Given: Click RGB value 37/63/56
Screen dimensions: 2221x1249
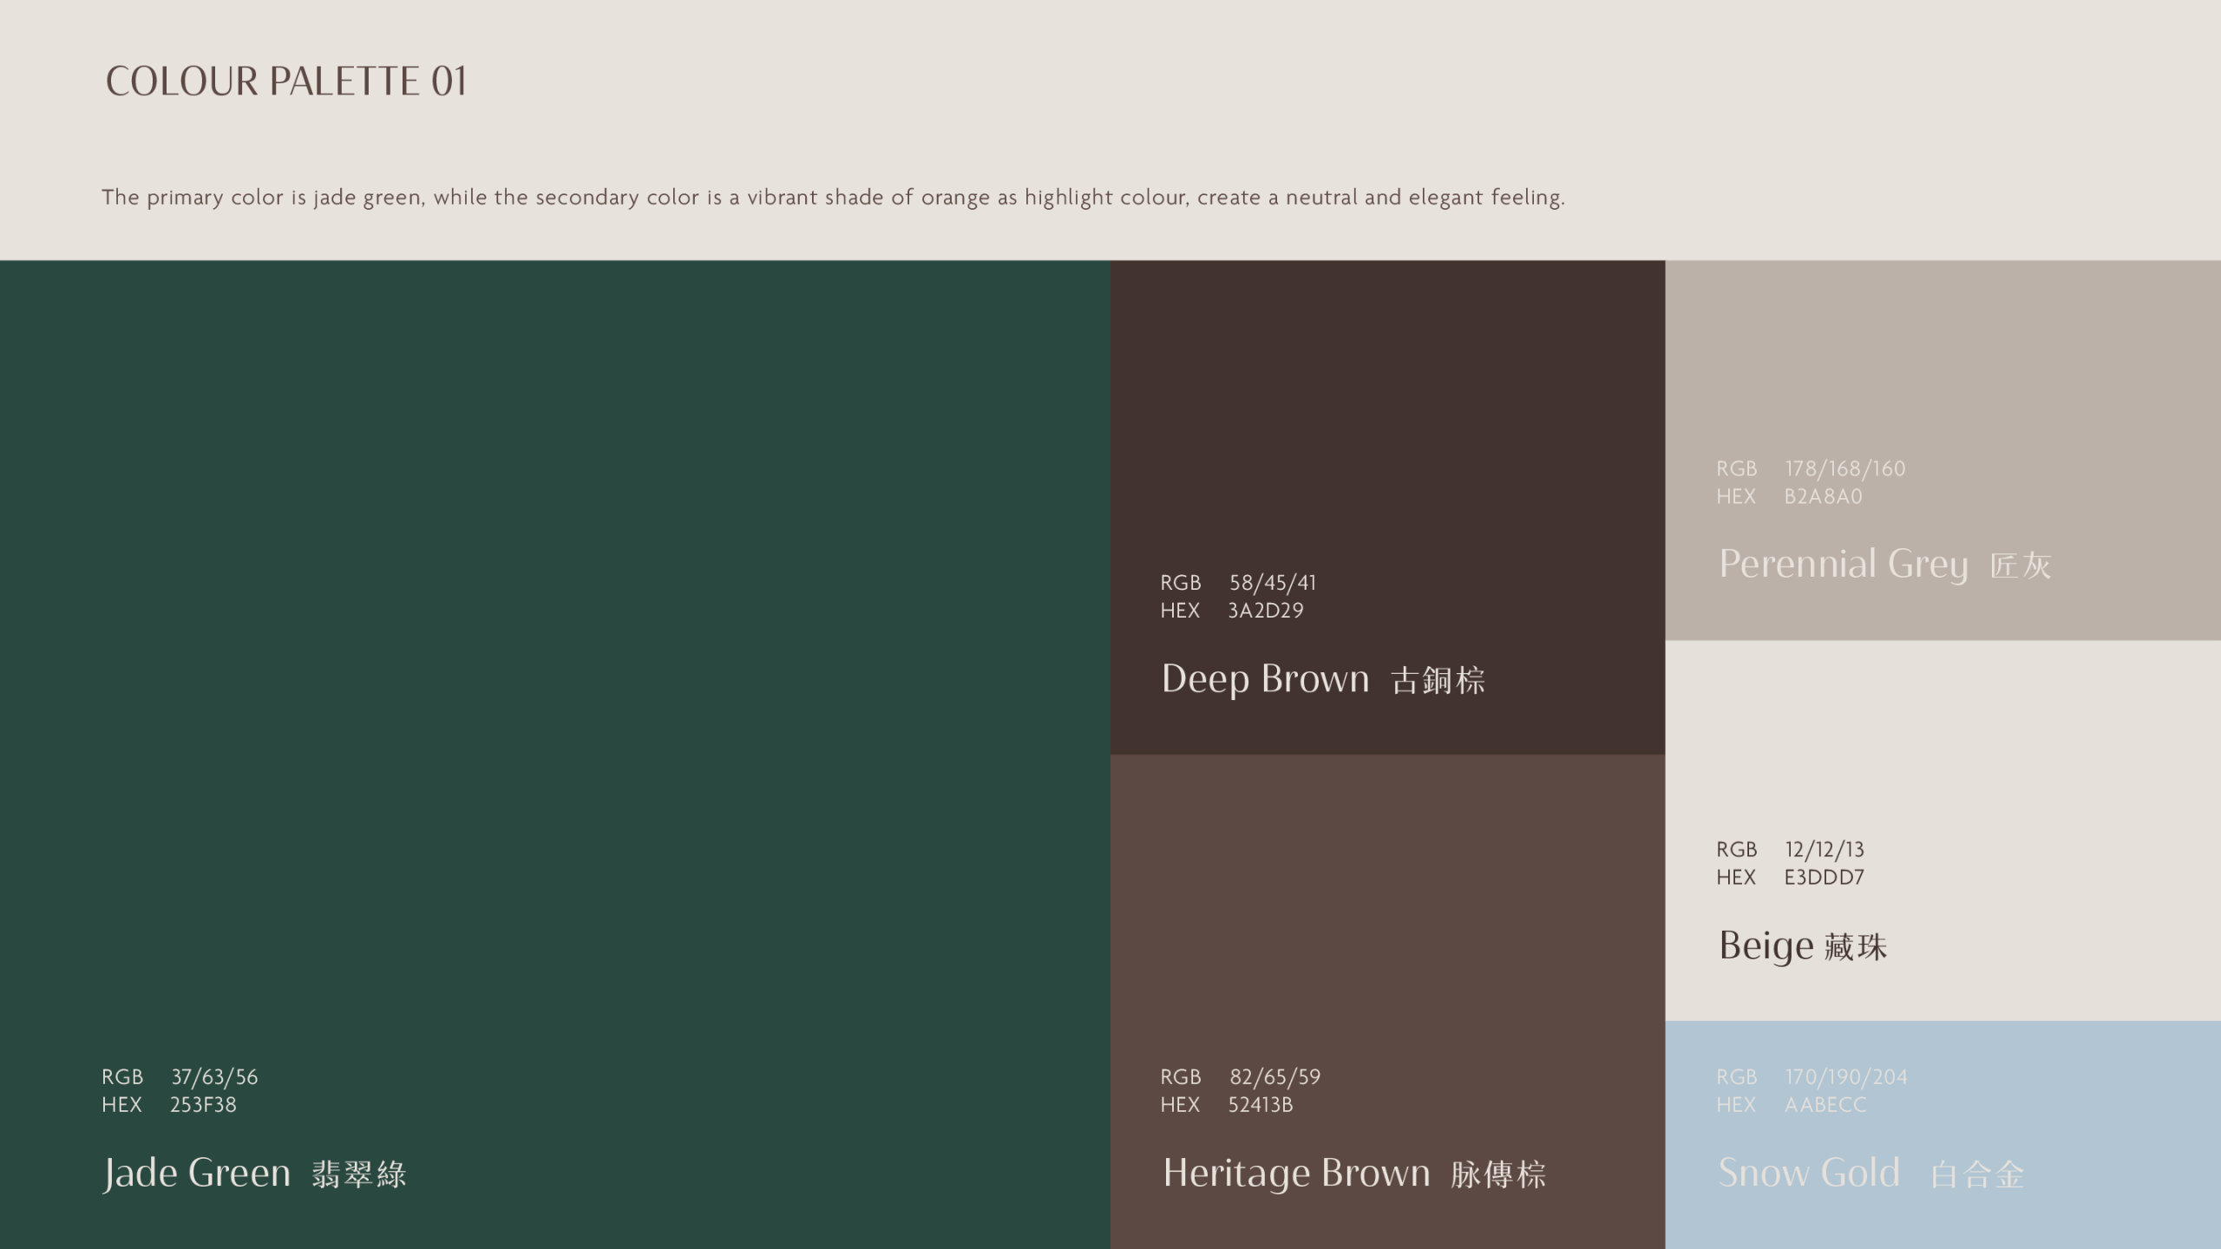Looking at the screenshot, I should click(x=214, y=1077).
